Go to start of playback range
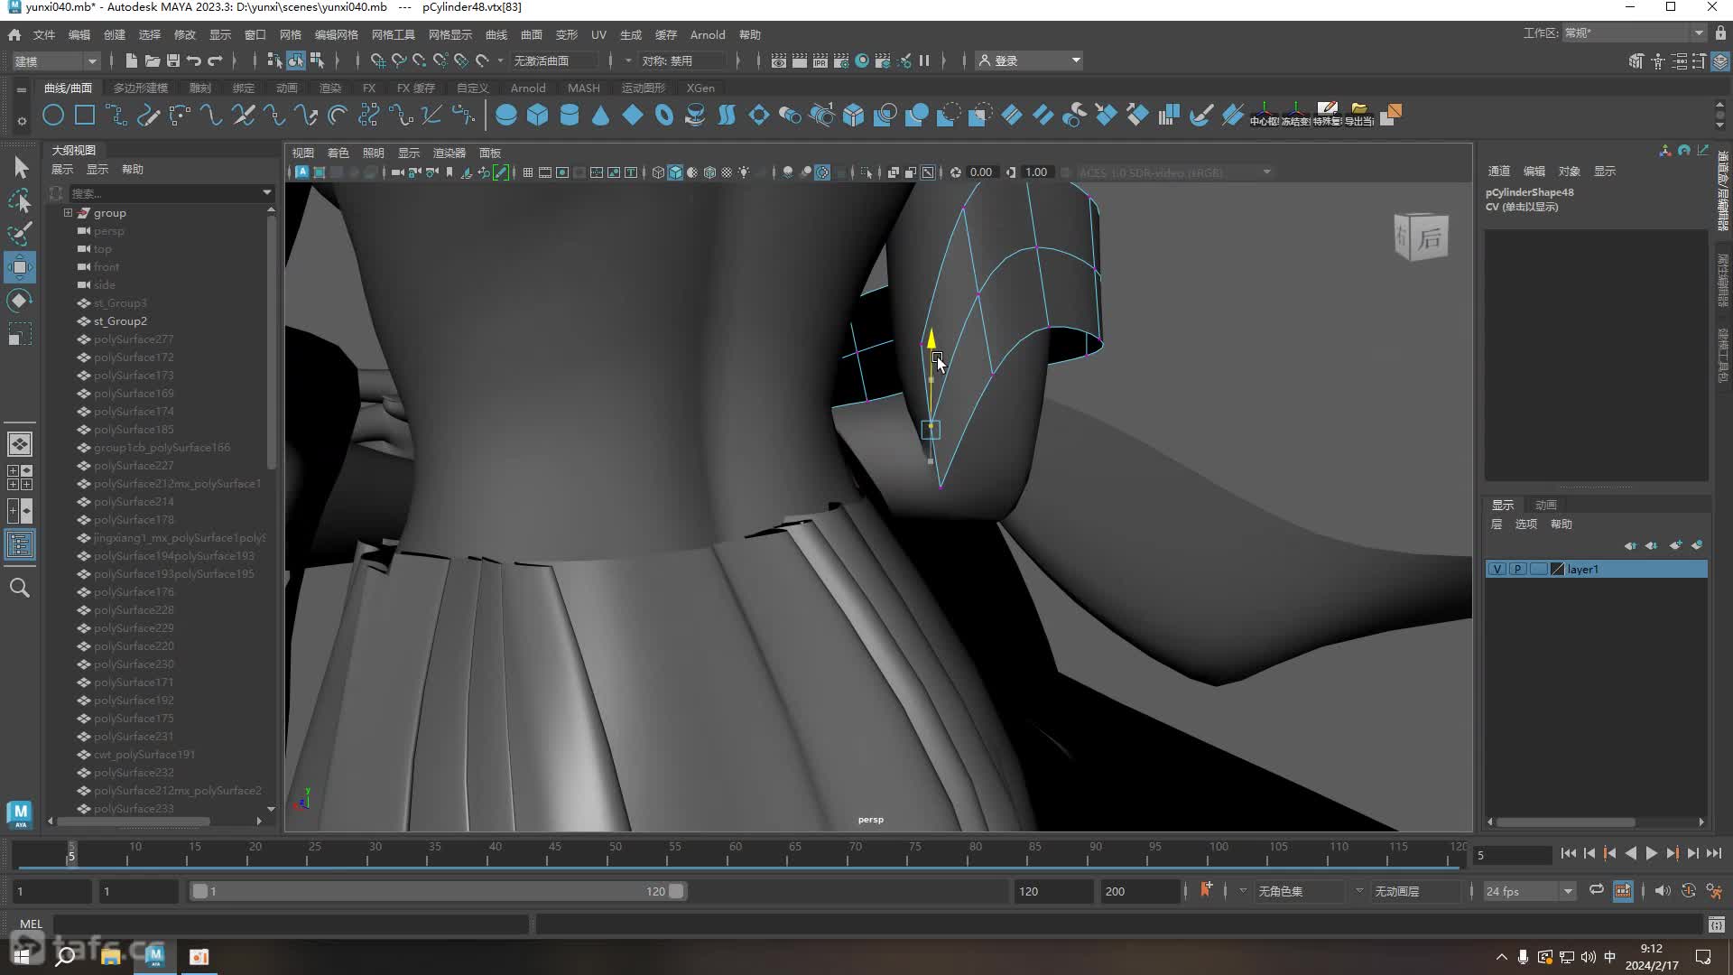This screenshot has width=1733, height=975. pos(1569,853)
